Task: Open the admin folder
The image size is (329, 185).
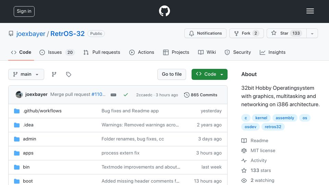Action: [29, 139]
